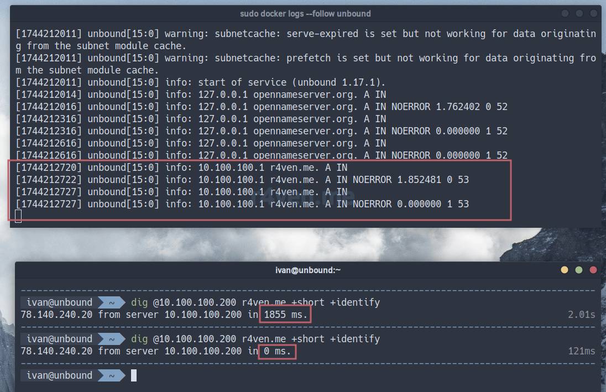606x392 pixels.
Task: Click the ivan@unbound segment in the empty bottom prompt
Action: pyautogui.click(x=59, y=375)
